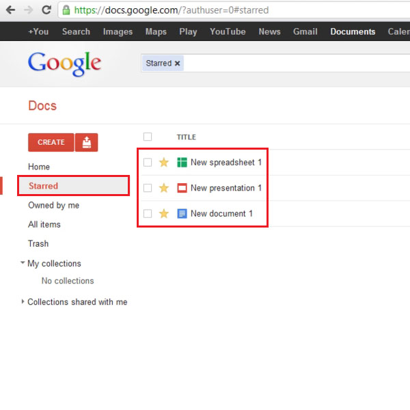Open Images in the Google bar

point(118,31)
